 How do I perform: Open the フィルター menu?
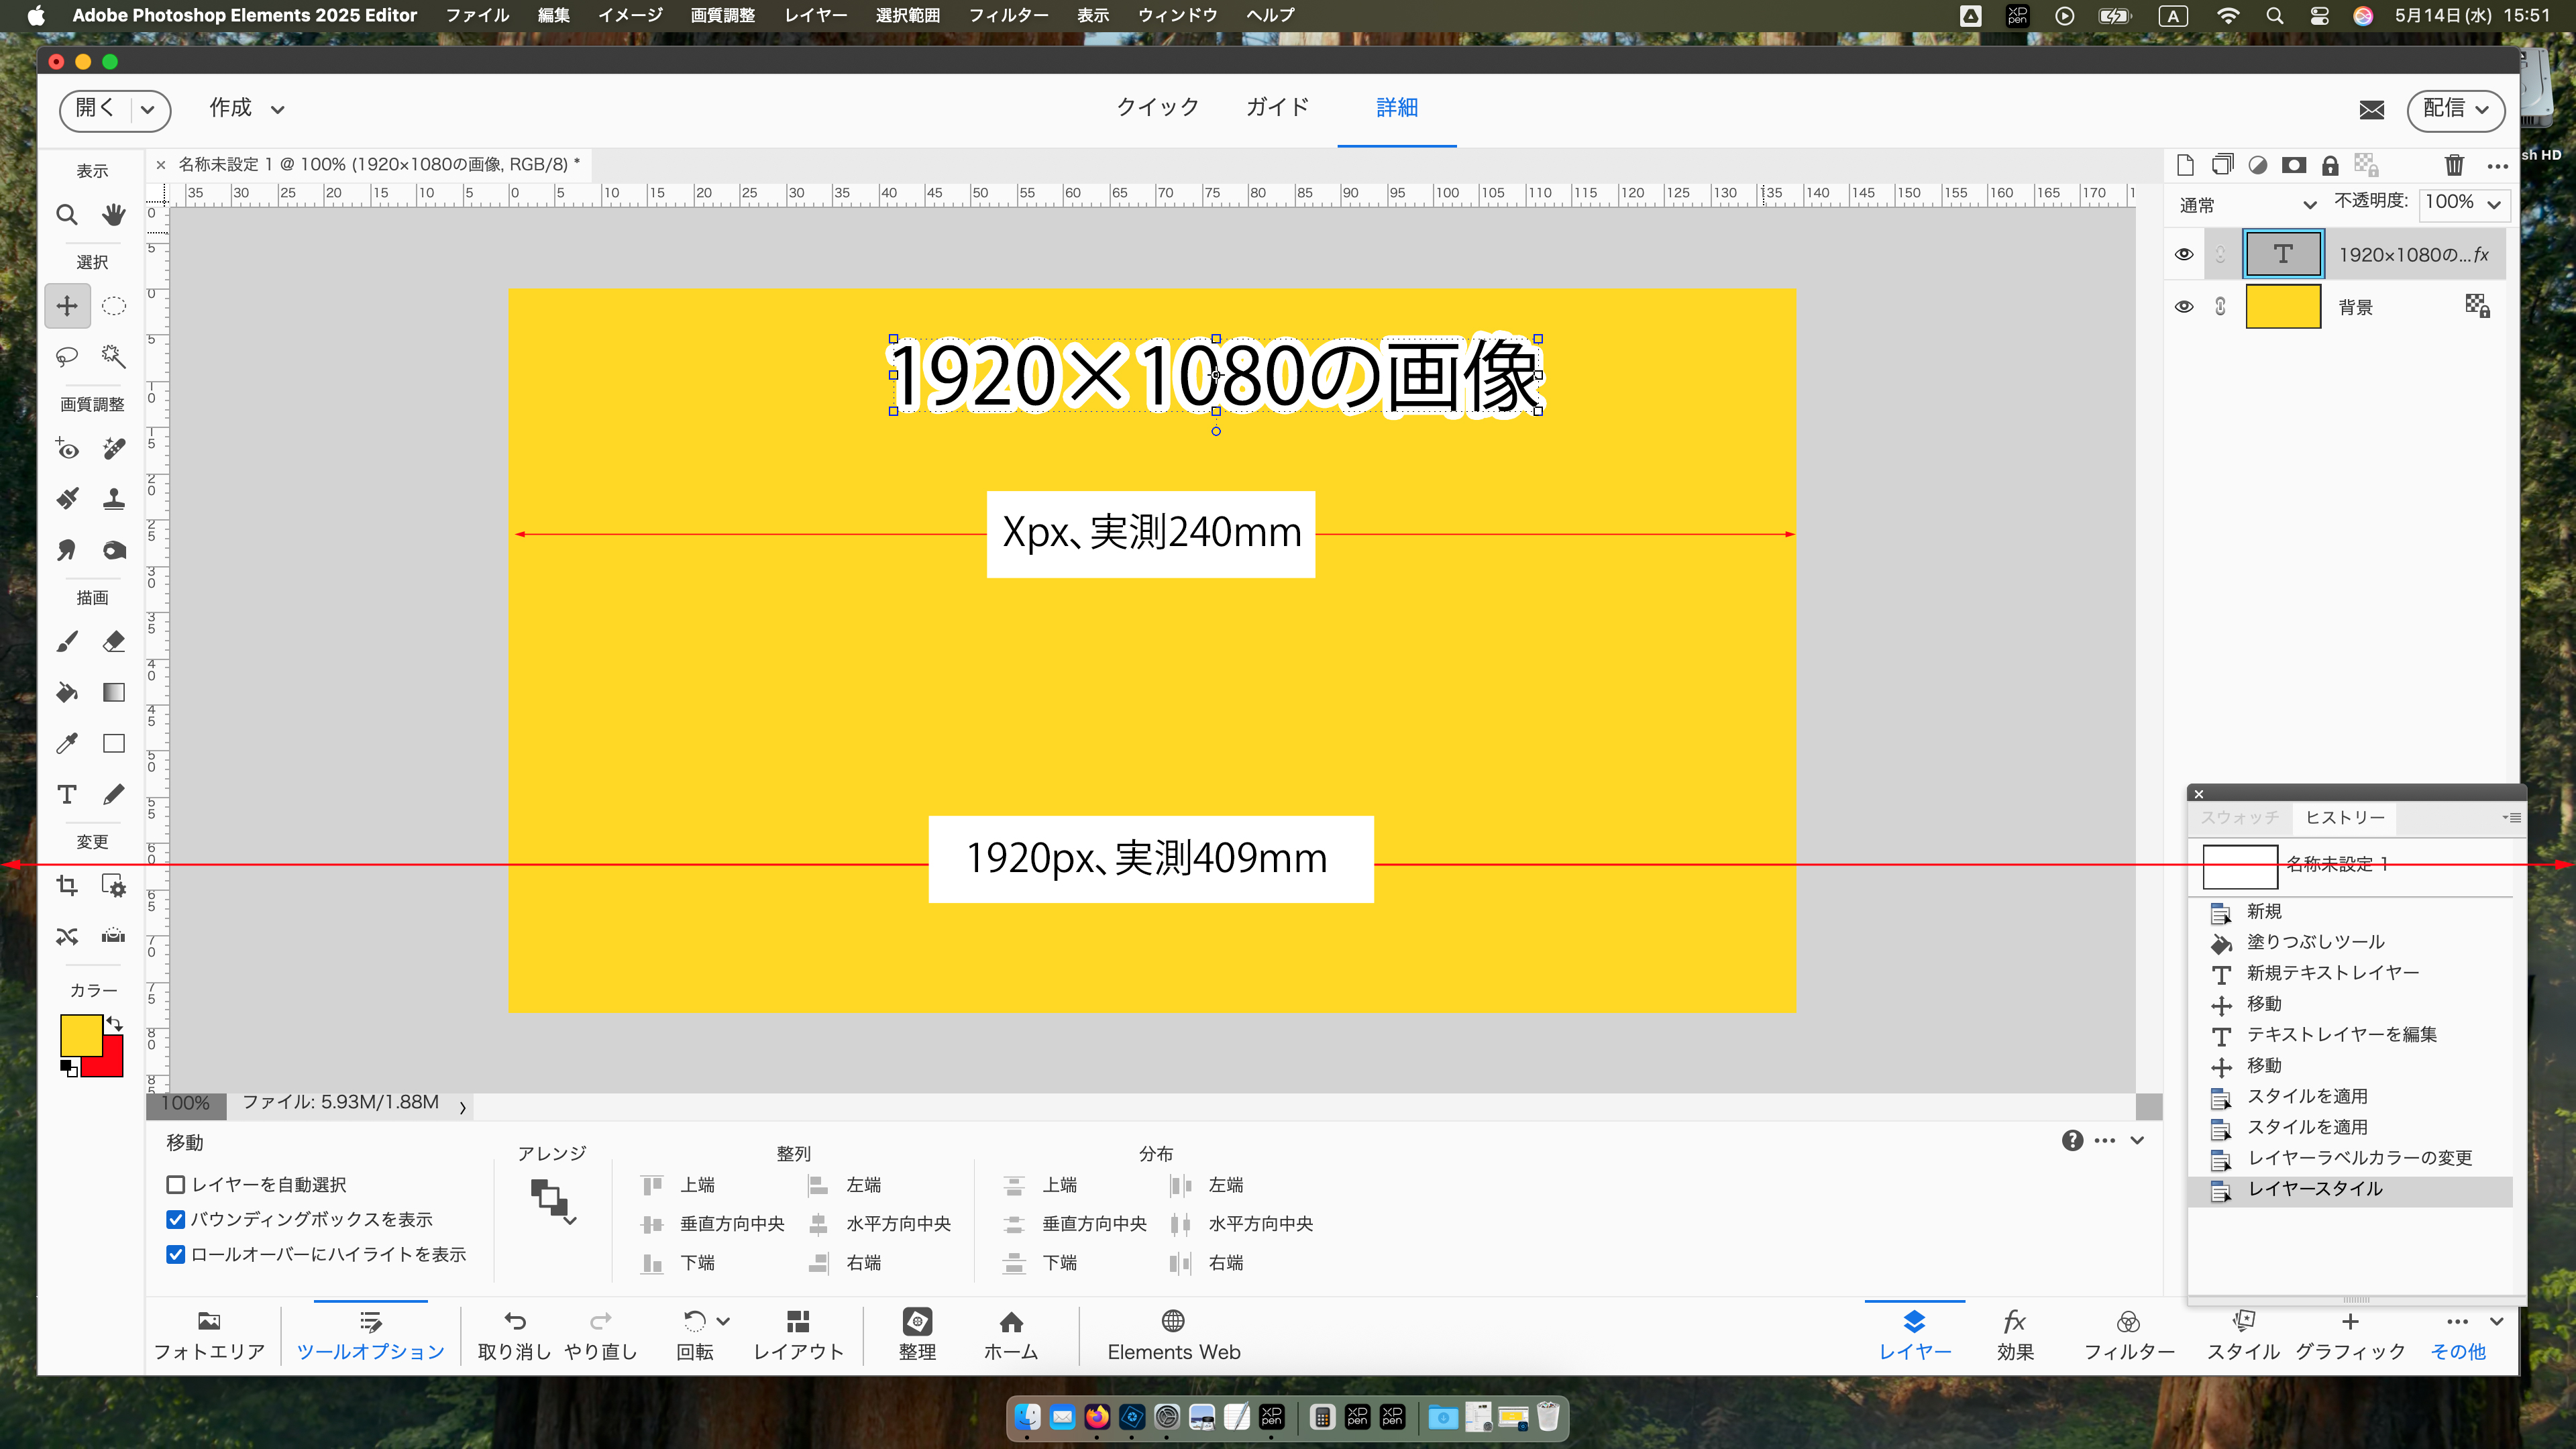(x=1009, y=15)
